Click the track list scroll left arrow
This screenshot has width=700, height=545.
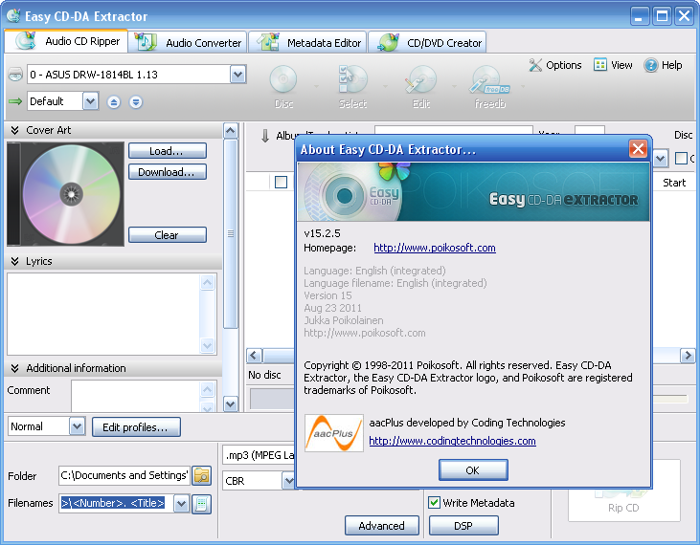coord(254,356)
